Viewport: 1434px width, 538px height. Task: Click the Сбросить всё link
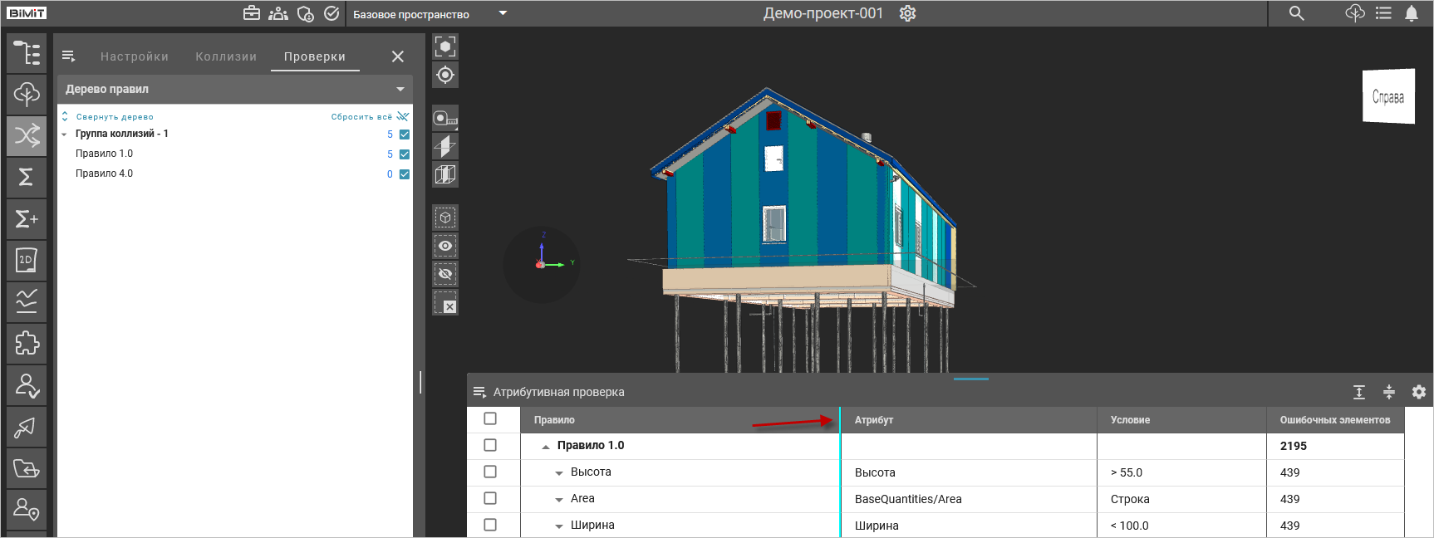361,117
